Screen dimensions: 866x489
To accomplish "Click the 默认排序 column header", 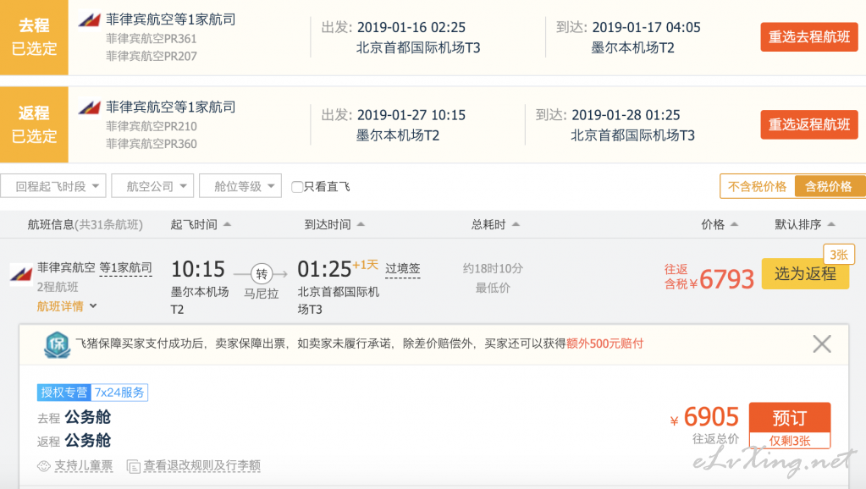I will (797, 225).
